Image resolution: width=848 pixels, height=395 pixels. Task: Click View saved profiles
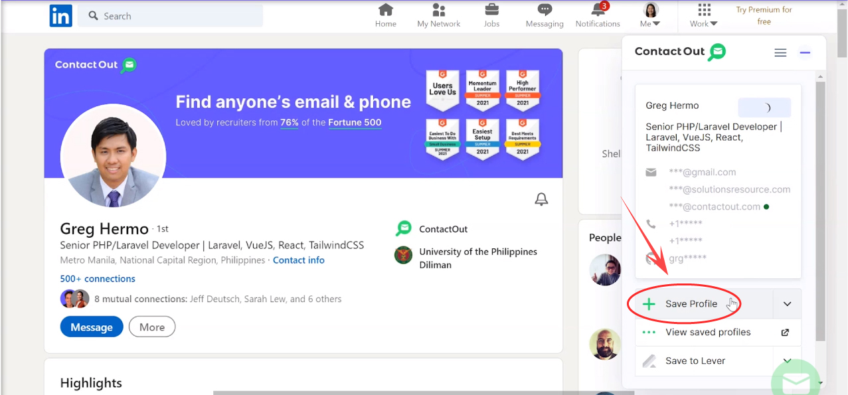[x=708, y=333]
